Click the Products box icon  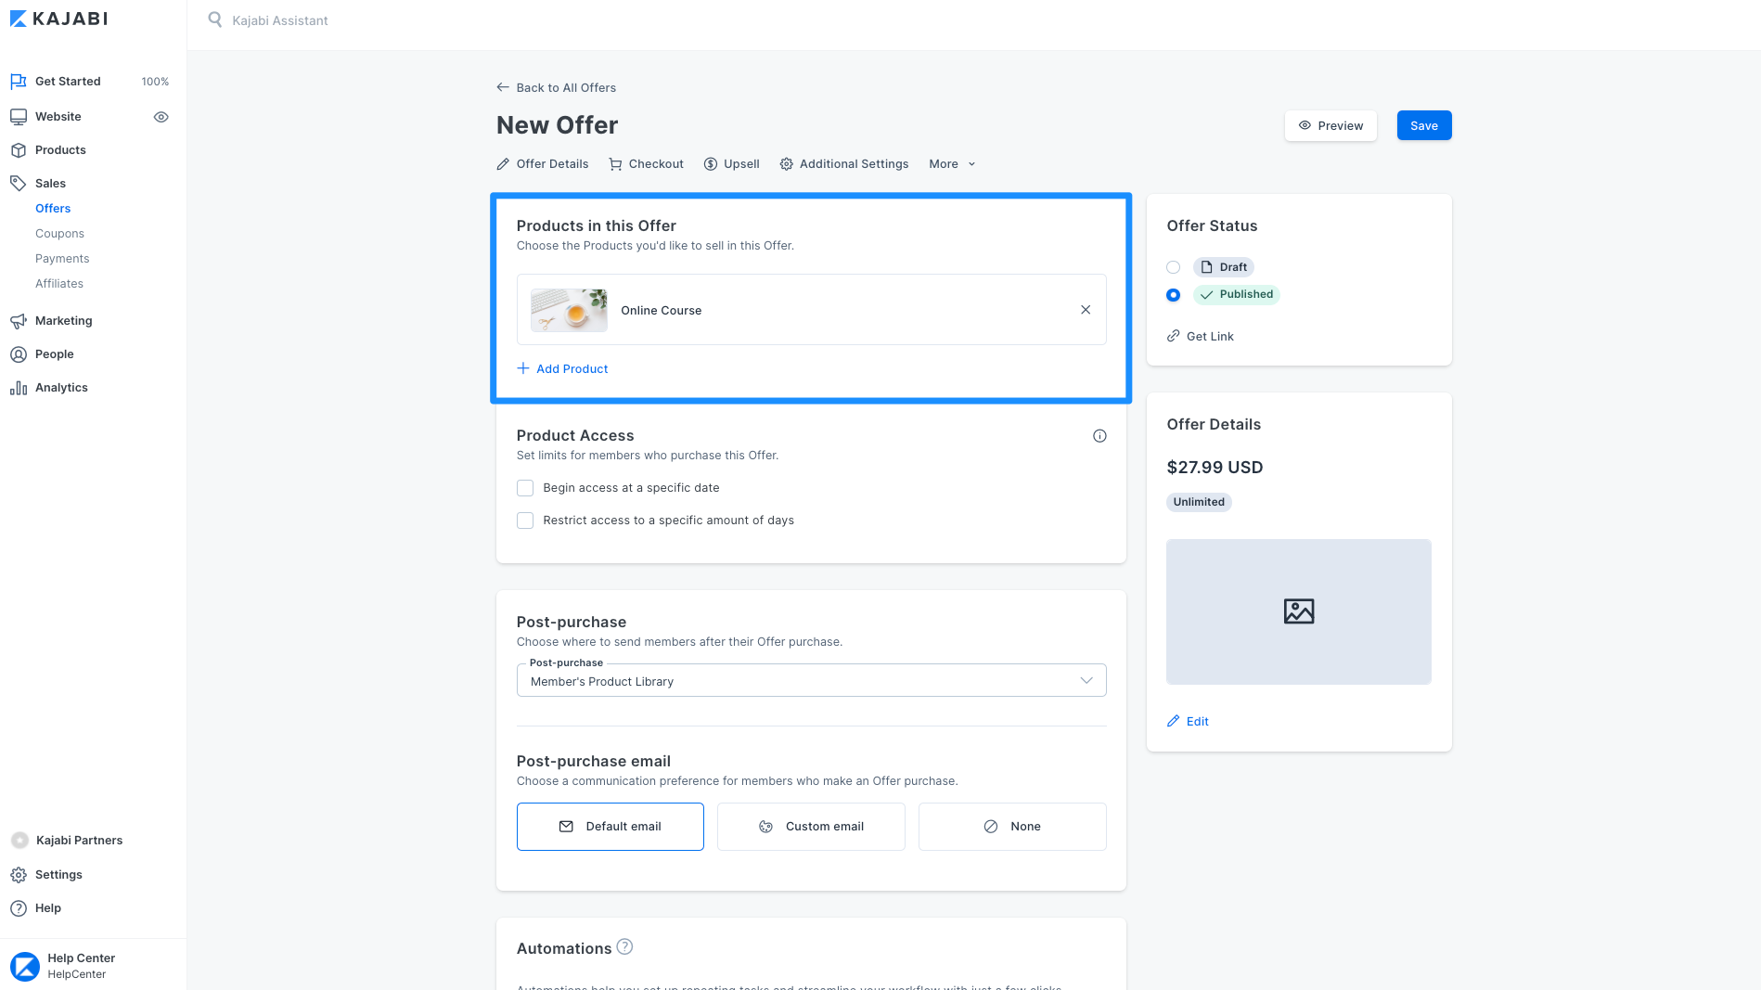[x=19, y=150]
